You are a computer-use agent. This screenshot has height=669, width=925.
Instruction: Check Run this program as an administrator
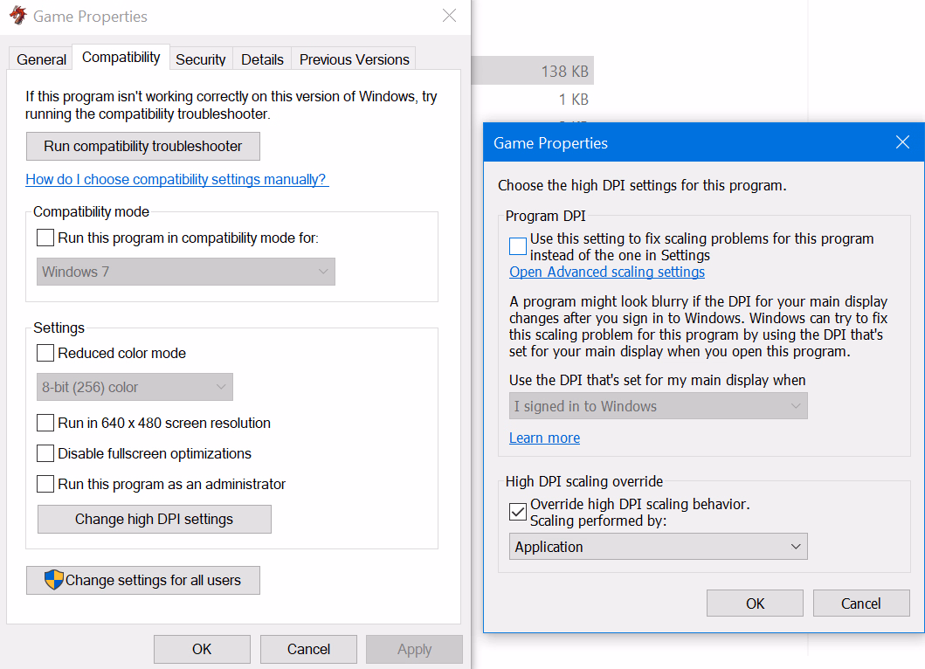(x=45, y=485)
